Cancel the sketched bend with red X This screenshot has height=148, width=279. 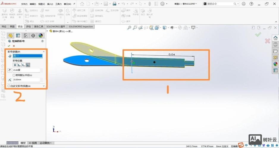tap(14, 46)
